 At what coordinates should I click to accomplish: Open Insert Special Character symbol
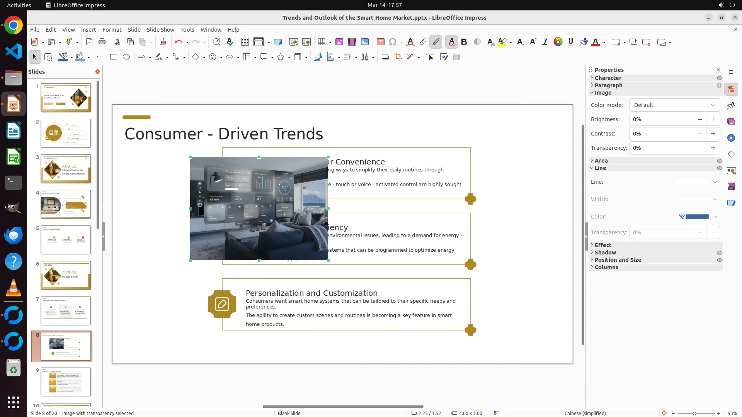coord(393,42)
